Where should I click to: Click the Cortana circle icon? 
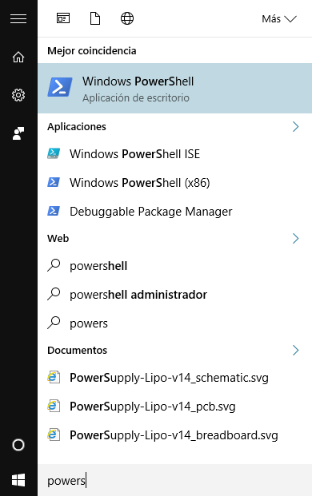(18, 445)
